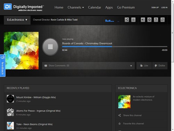
Task: Click '2 minutes ago' timestamp
Action: (23, 101)
